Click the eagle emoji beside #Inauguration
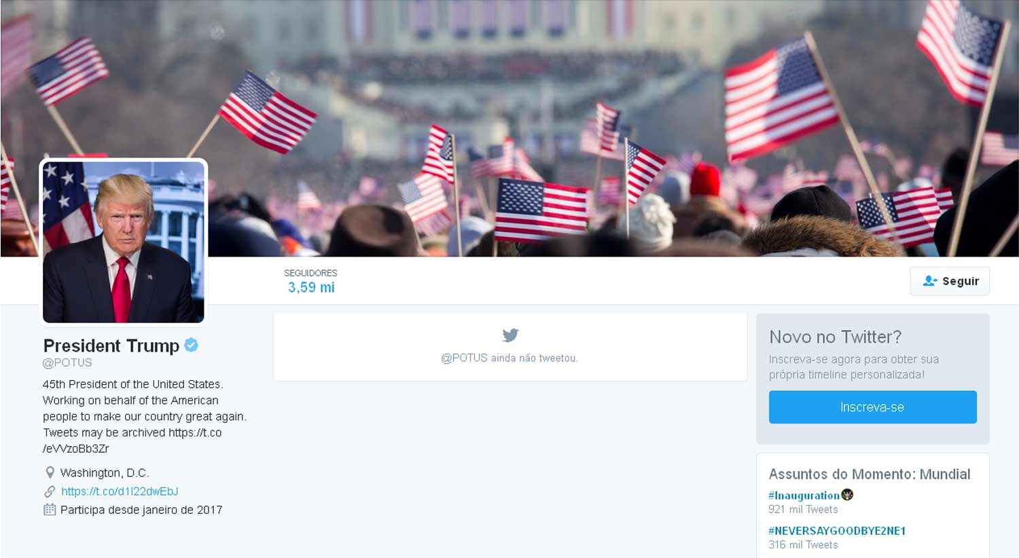This screenshot has width=1019, height=558. click(x=847, y=495)
